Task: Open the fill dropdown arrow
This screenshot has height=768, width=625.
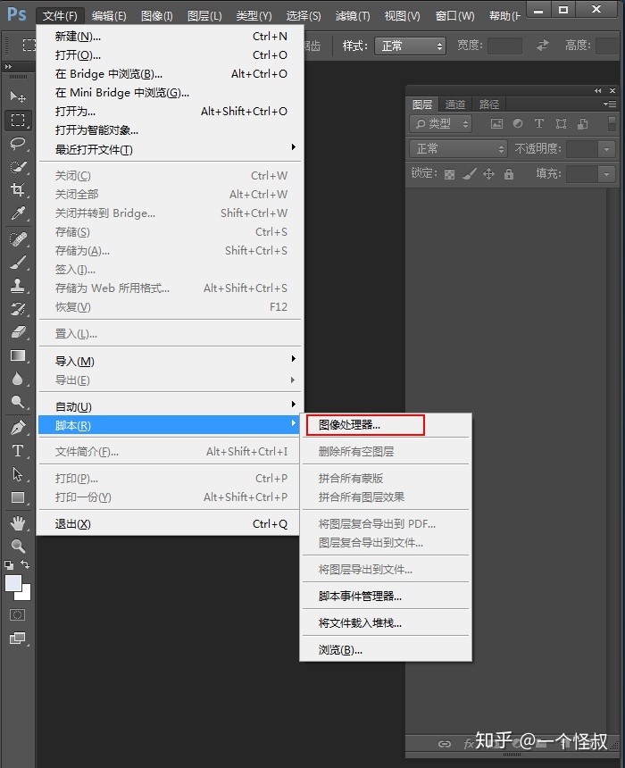Action: 606,174
